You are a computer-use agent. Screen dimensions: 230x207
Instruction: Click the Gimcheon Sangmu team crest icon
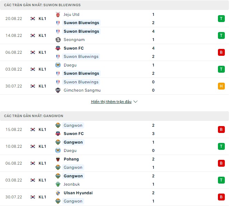[58, 90]
